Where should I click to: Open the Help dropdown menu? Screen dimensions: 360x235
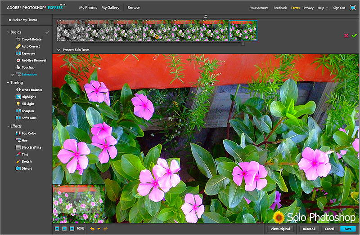323,8
